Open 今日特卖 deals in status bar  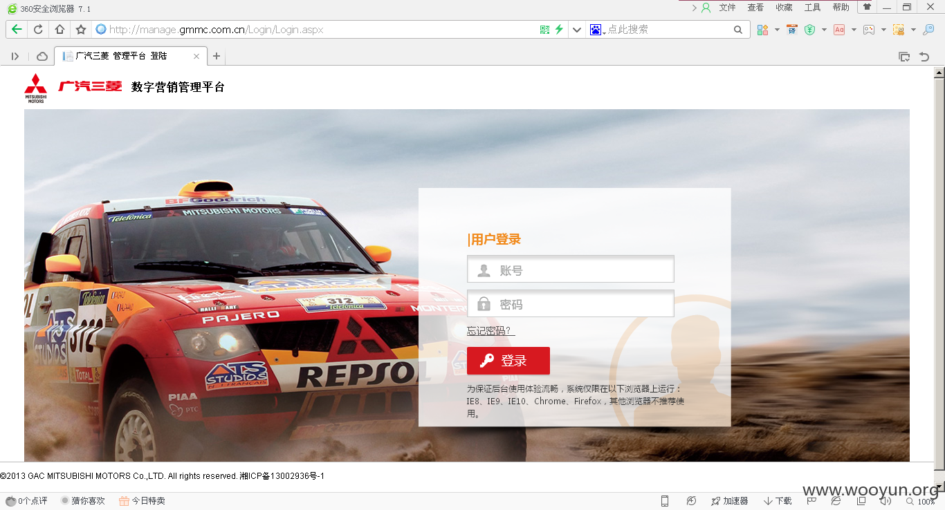[142, 501]
